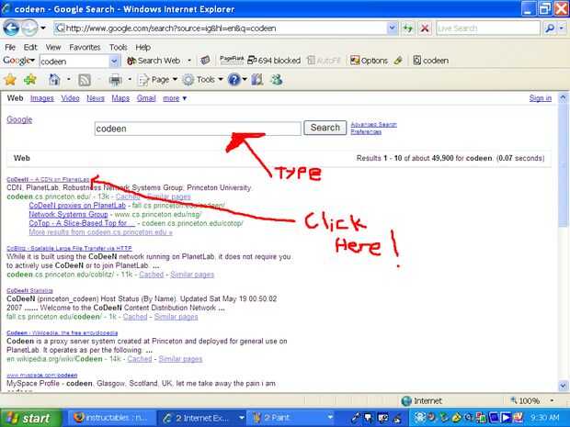Click the Search Web toolbar button
570x427 pixels.
(154, 61)
